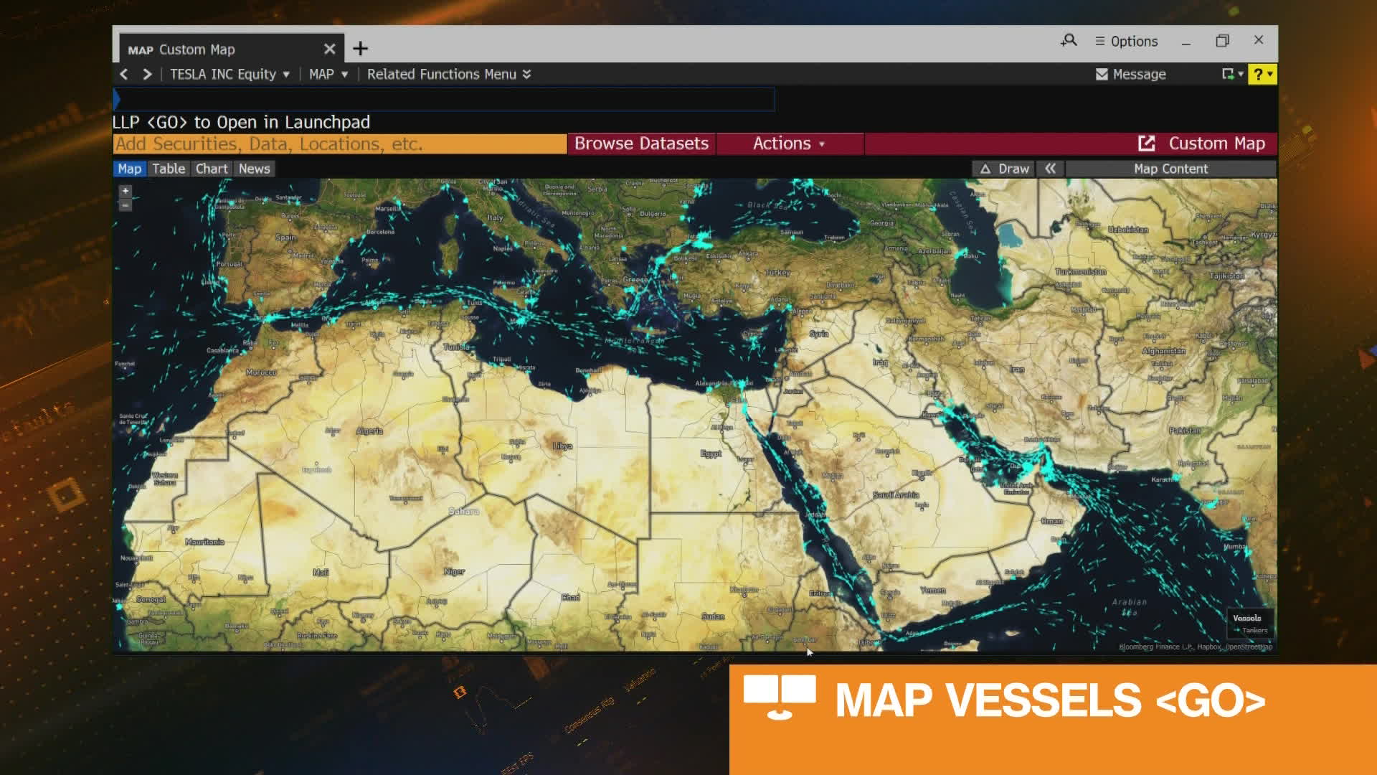Viewport: 1377px width, 775px height.
Task: Collapse the toolbar with the double-chevron control
Action: click(x=1050, y=168)
